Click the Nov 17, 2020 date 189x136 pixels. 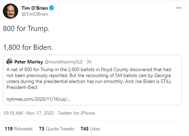[x=40, y=113]
